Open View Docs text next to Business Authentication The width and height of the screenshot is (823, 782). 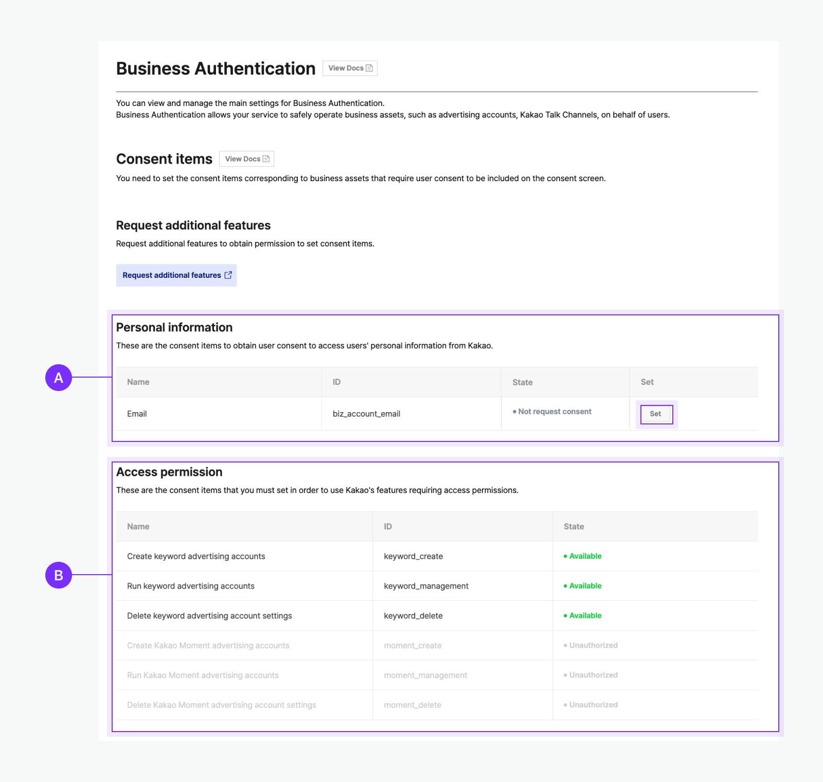[346, 68]
